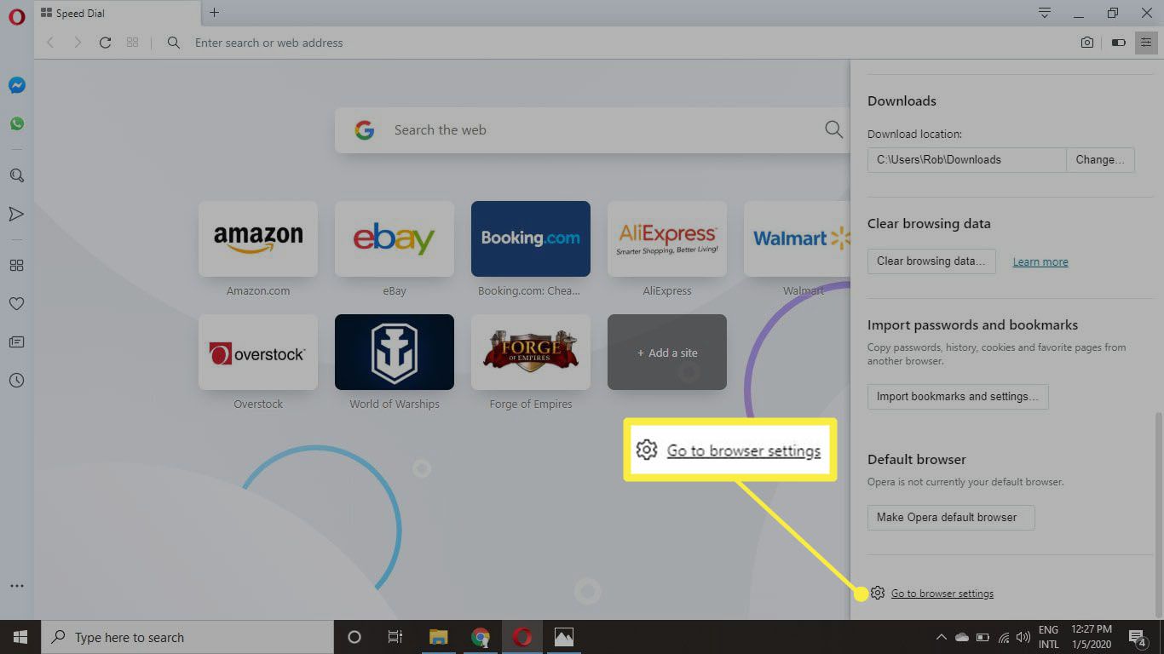1164x654 pixels.
Task: Open bookmarks via the heart icon
Action: (16, 304)
